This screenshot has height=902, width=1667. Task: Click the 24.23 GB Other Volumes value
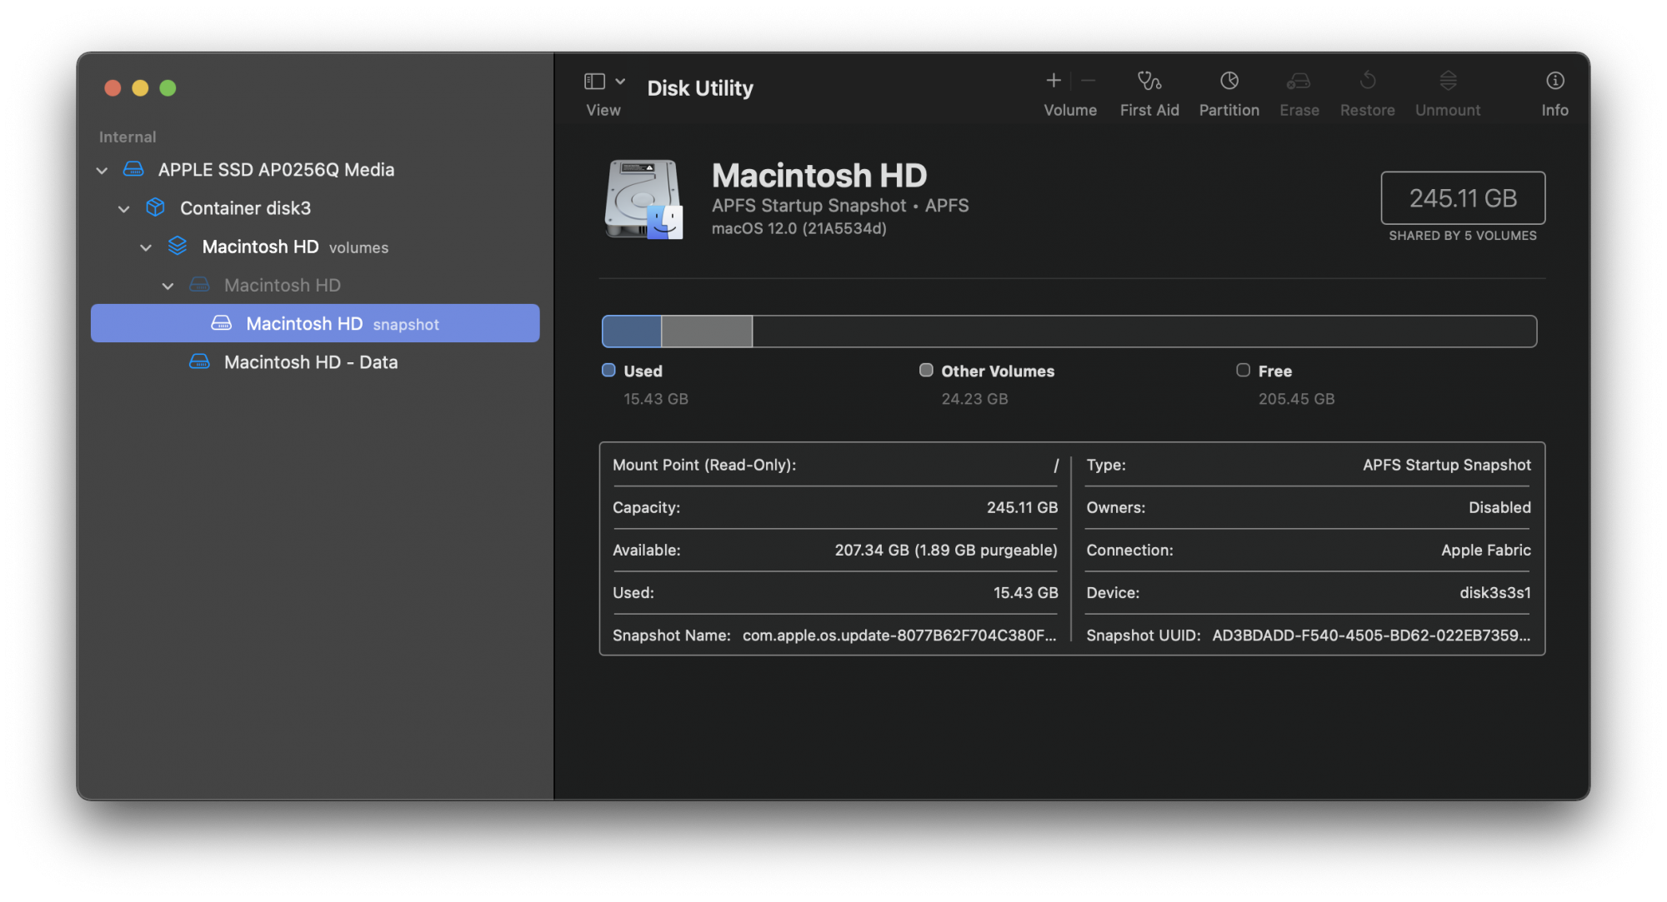[974, 399]
